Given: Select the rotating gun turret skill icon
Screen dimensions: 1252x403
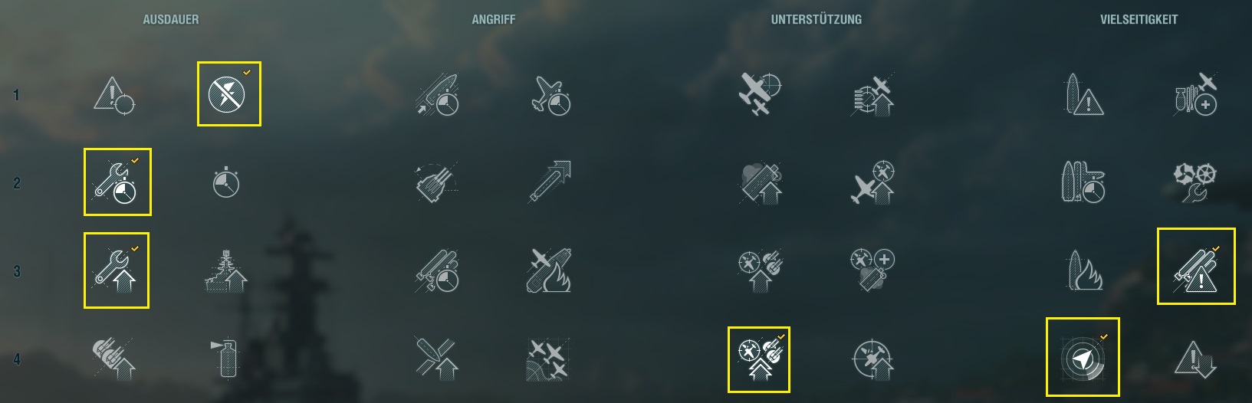Looking at the screenshot, I should click(x=437, y=182).
